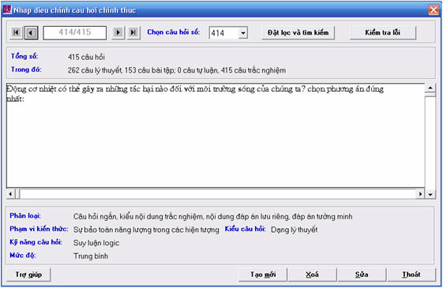Viewport: 443px width, 288px height.
Task: Click the horizontal scrollbar left arrow
Action: click(x=10, y=194)
